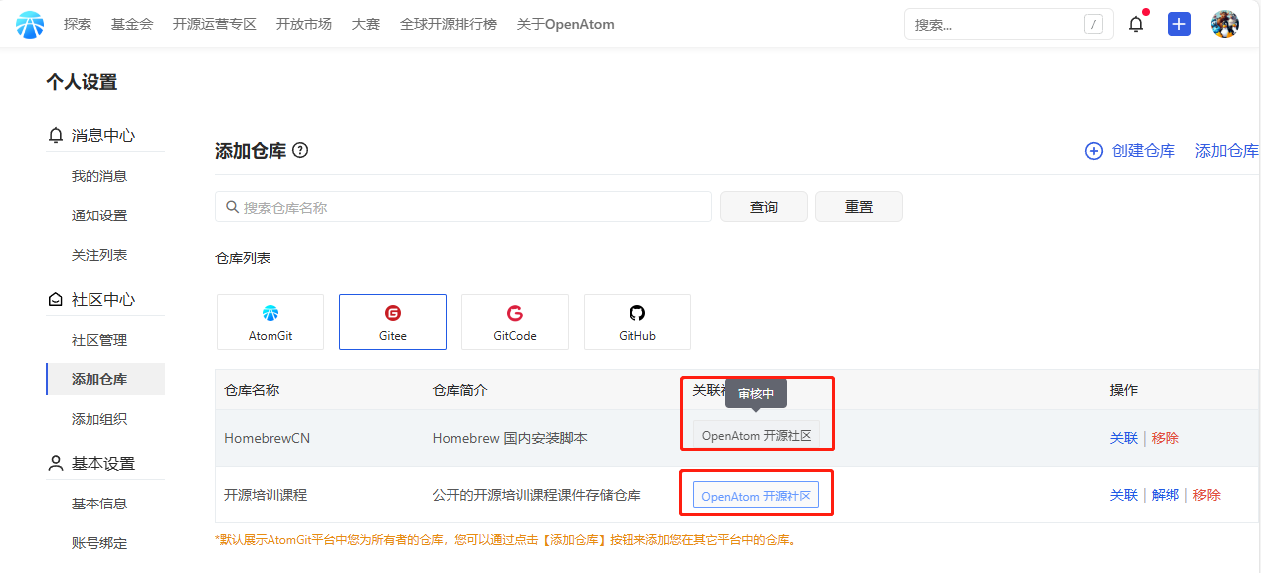Click the 查询 button
The width and height of the screenshot is (1261, 573).
point(764,207)
